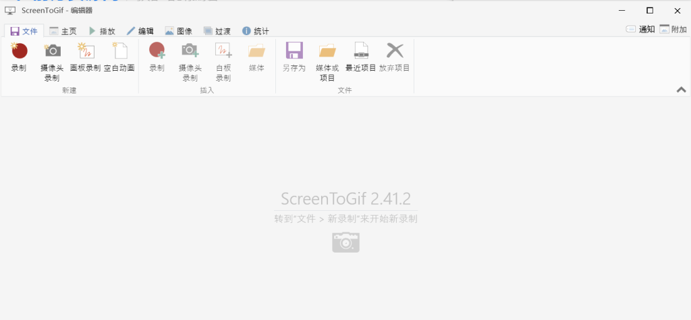Screen dimensions: 691x320
Task: Start a new screen recording (录制) in 新建 group
Action: click(19, 57)
